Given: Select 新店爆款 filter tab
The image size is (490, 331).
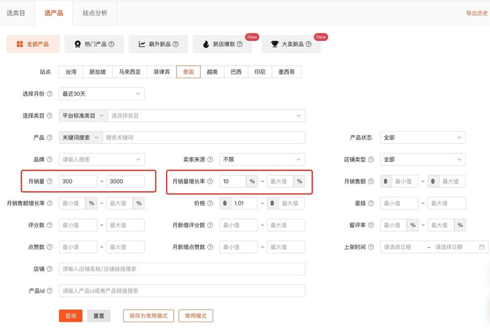Looking at the screenshot, I should tap(223, 44).
